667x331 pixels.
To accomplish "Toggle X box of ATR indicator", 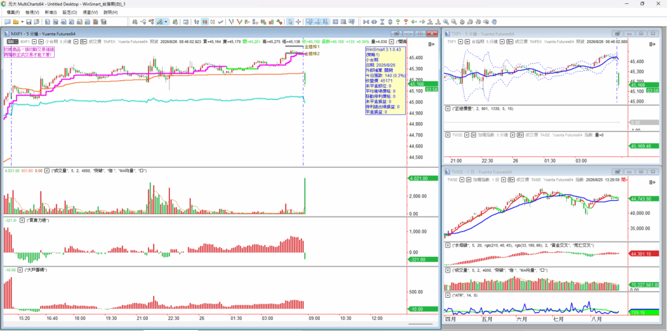I will pyautogui.click(x=447, y=295).
